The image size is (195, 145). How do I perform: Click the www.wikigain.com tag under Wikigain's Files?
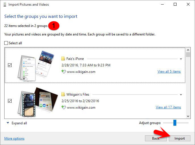tap(81, 108)
